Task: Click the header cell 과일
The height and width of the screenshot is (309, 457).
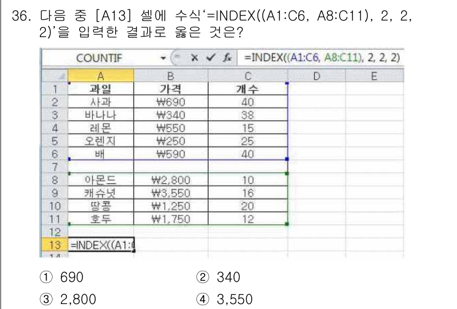Action: pyautogui.click(x=101, y=89)
